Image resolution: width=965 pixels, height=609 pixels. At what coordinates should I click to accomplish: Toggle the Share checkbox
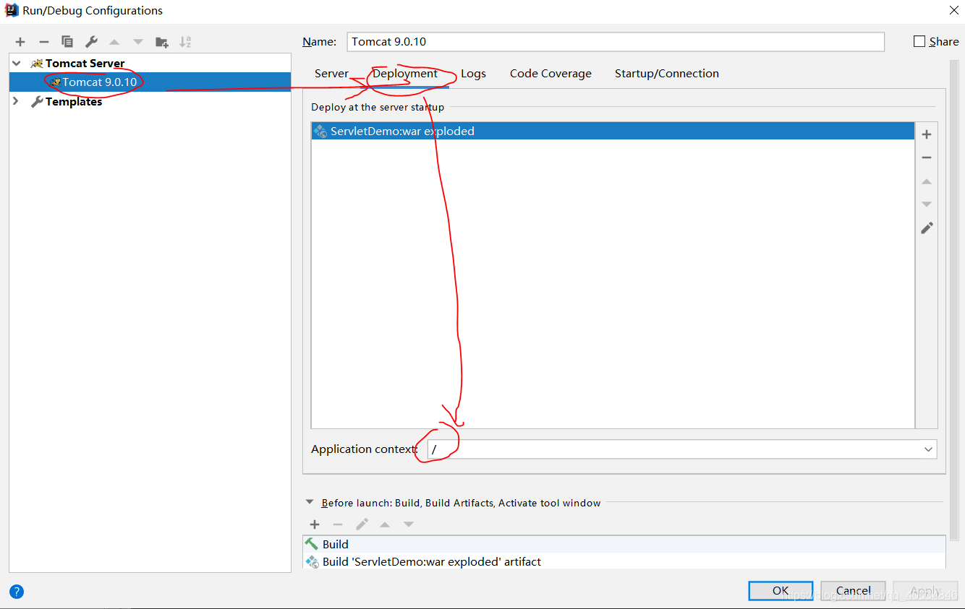[x=919, y=42]
